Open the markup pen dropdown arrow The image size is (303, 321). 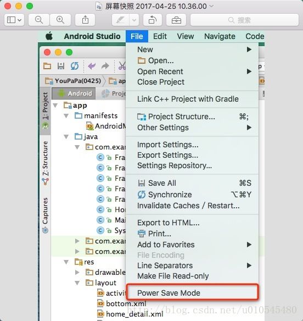134,20
